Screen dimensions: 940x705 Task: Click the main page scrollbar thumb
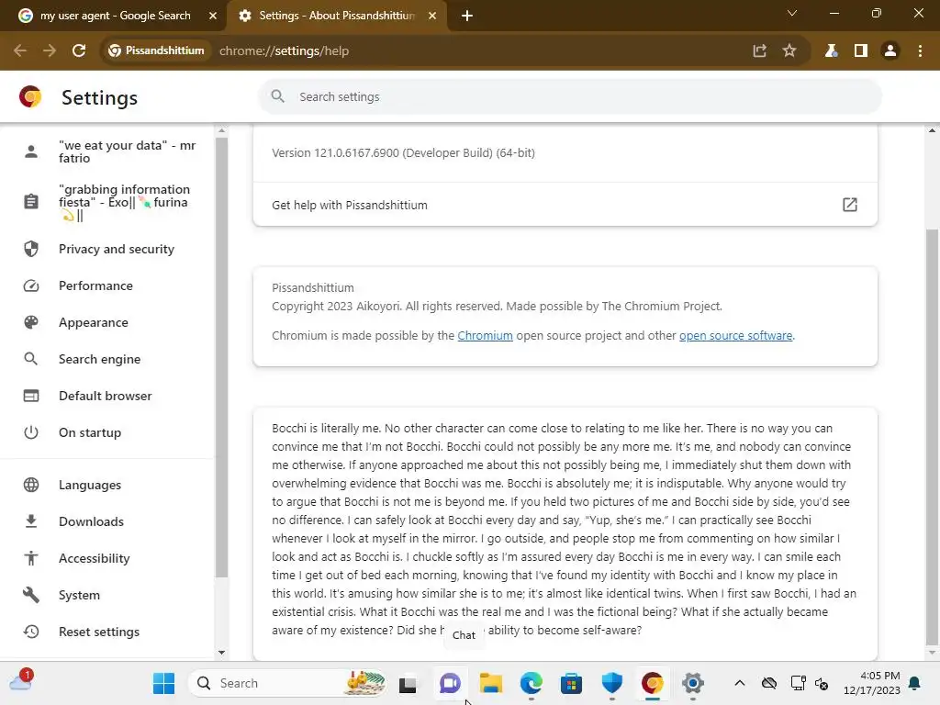[932, 438]
